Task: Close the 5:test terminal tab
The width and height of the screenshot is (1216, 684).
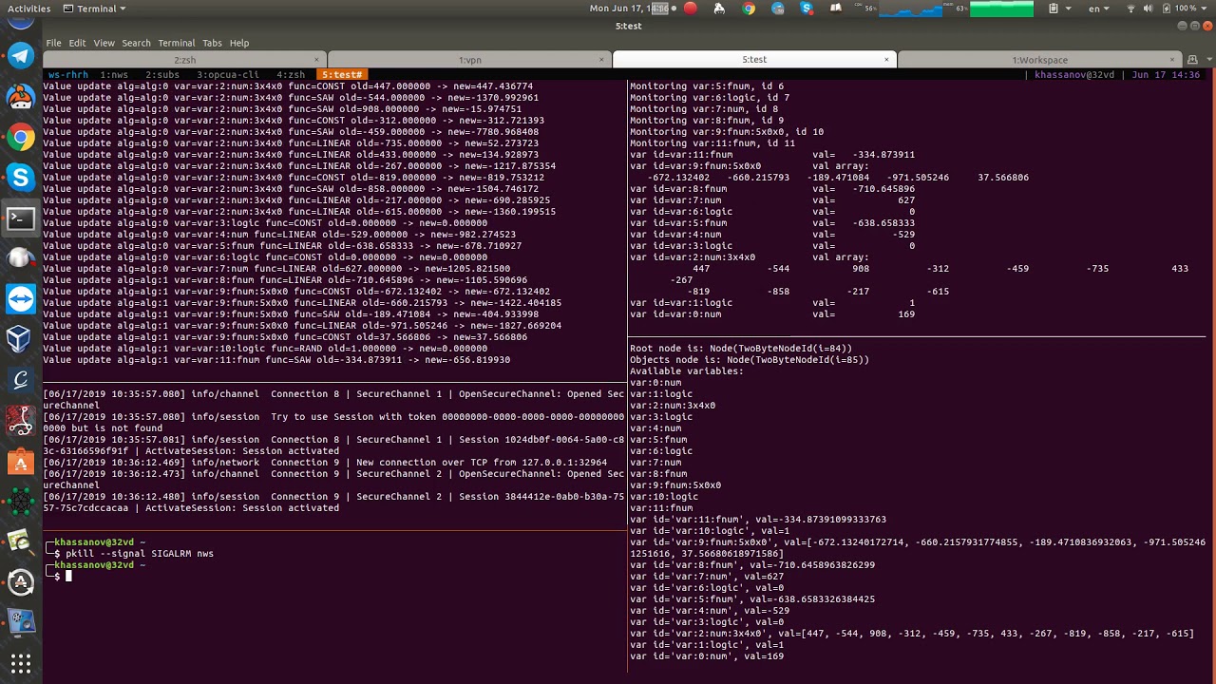Action: click(886, 60)
